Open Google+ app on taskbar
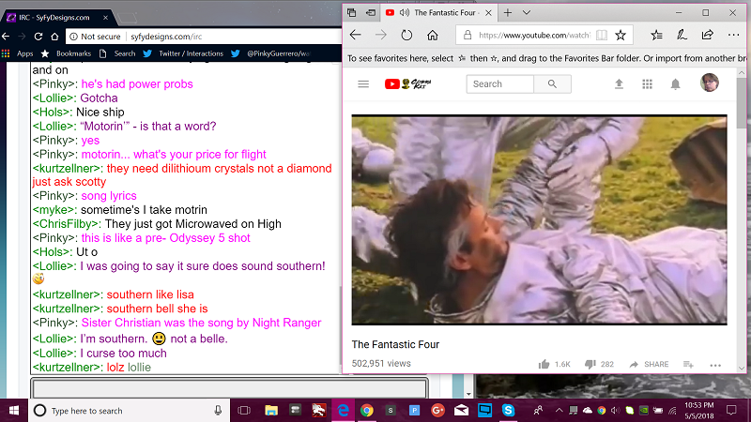Screen dimensions: 751x422 pyautogui.click(x=437, y=411)
